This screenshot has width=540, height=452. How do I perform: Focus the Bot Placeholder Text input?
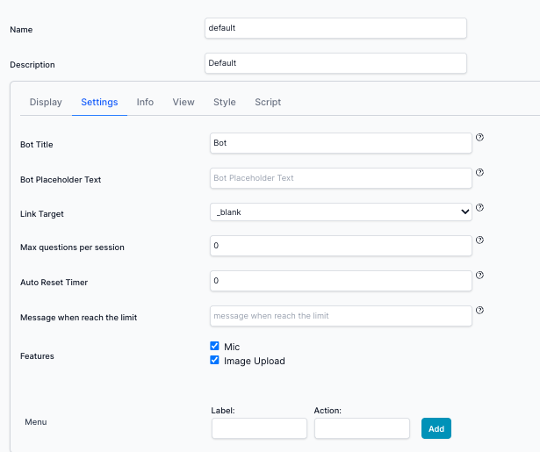341,178
